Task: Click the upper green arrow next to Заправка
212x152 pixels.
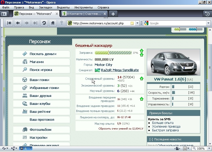Action: click(x=142, y=51)
